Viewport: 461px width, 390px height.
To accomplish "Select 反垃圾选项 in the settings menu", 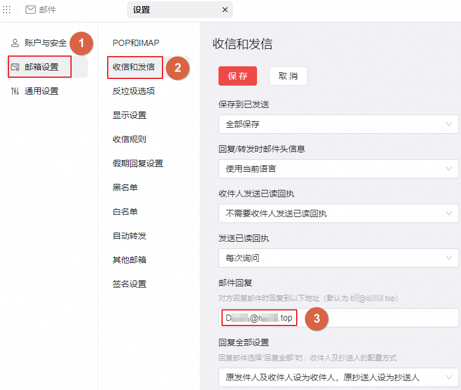I will pyautogui.click(x=134, y=91).
